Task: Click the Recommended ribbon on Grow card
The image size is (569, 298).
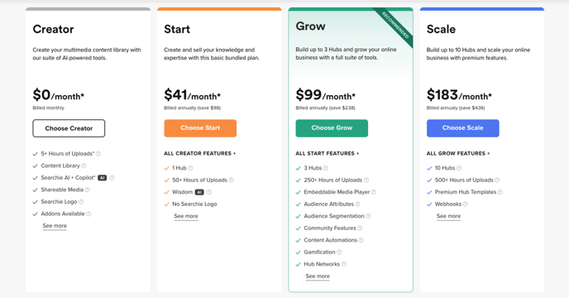Action: [x=395, y=26]
